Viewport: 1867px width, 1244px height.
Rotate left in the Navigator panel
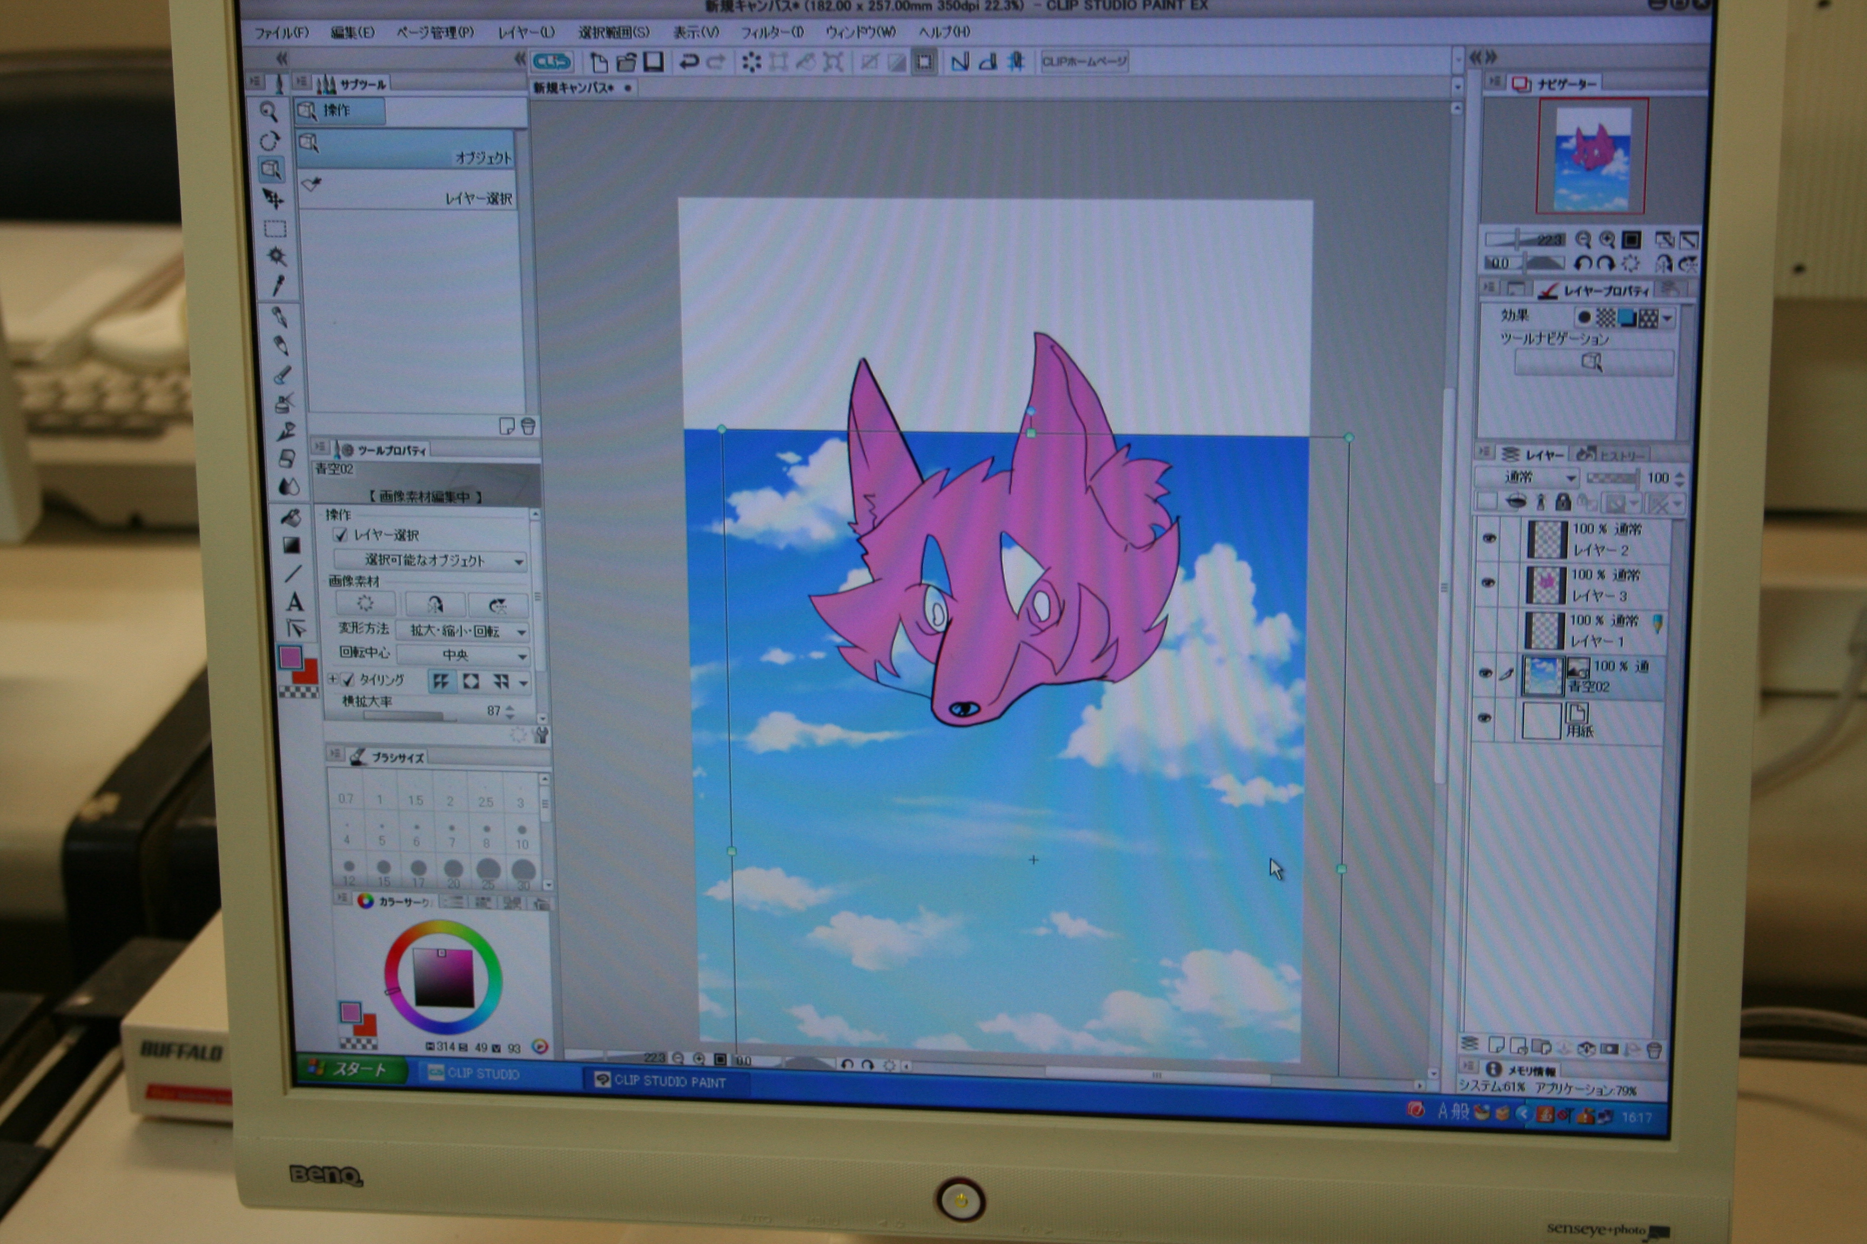point(1583,263)
